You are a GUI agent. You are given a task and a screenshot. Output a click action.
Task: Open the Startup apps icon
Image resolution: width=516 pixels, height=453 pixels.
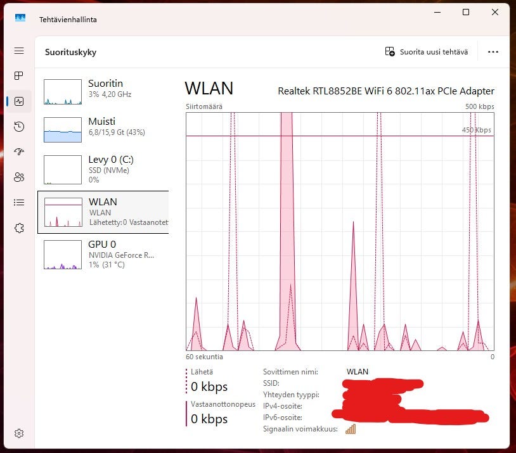point(19,151)
